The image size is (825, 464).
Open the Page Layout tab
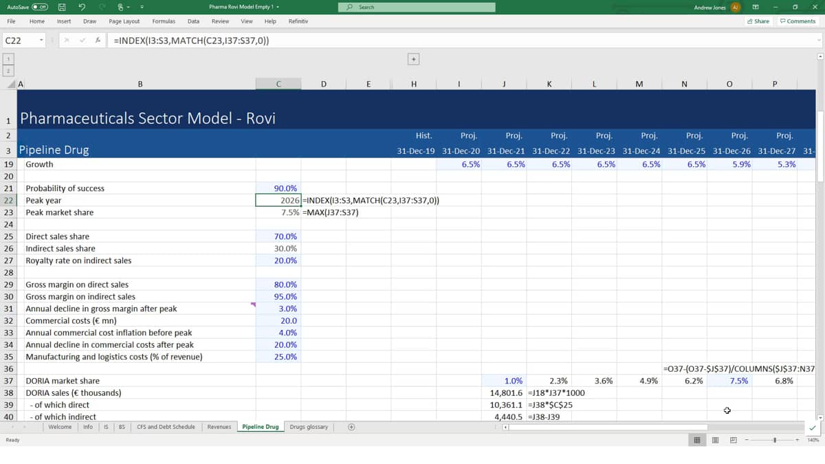[124, 21]
